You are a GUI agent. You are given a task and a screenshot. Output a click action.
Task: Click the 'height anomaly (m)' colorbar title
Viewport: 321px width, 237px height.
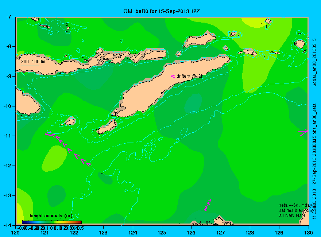point(51,216)
